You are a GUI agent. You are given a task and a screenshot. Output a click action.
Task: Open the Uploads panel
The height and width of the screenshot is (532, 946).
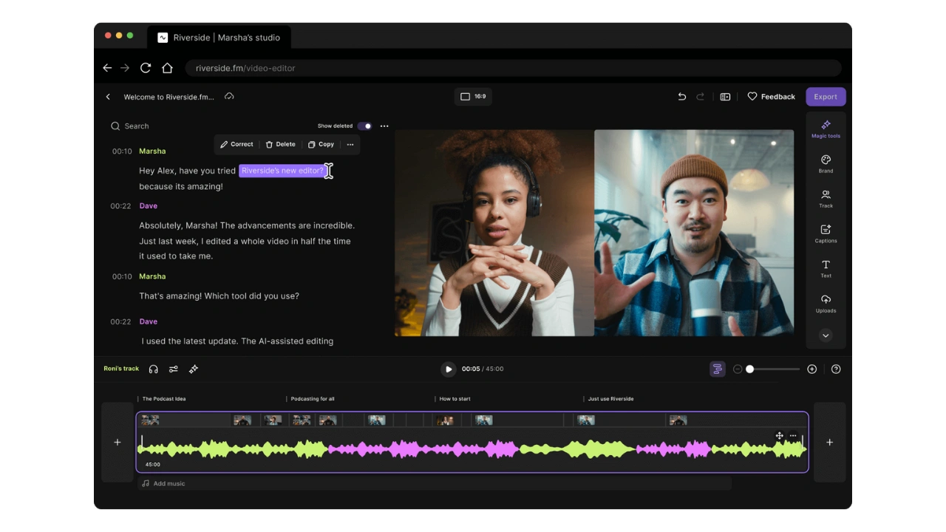click(826, 304)
